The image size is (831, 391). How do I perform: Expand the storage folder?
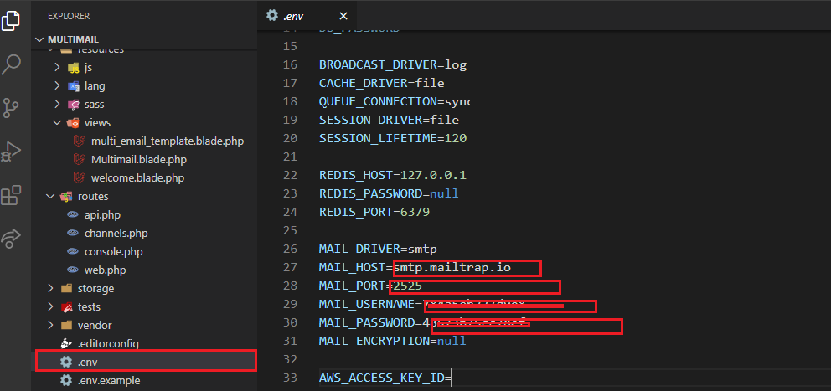point(49,288)
